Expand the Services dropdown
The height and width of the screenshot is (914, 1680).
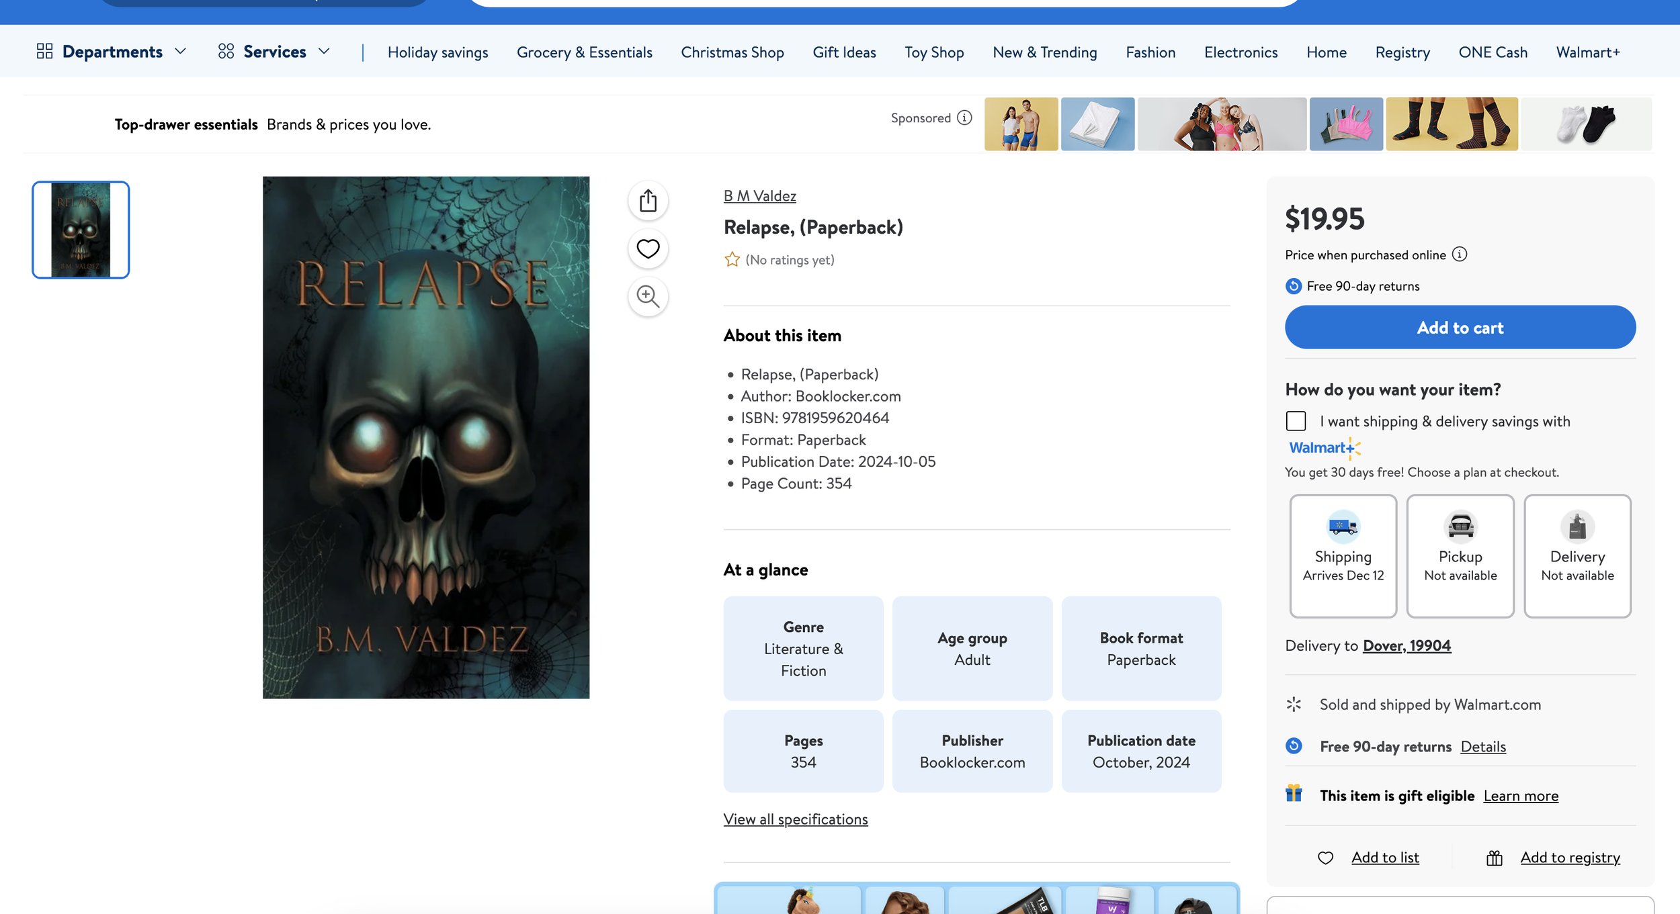[274, 52]
